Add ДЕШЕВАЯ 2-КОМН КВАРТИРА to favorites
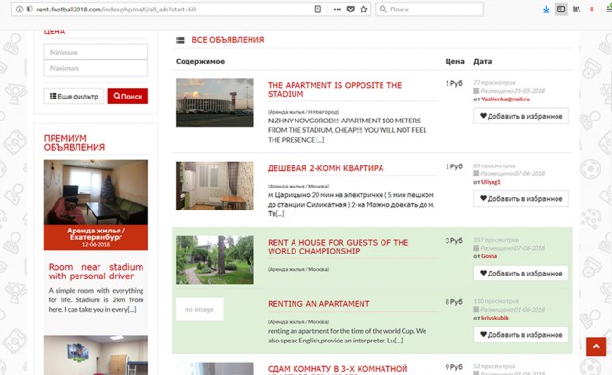 point(521,199)
